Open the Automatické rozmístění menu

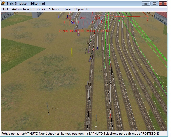[28, 9]
